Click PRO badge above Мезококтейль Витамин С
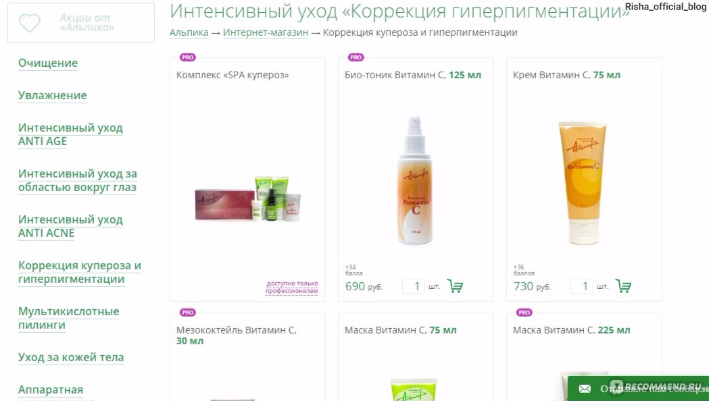Viewport: 709px width, 401px height. tap(188, 313)
